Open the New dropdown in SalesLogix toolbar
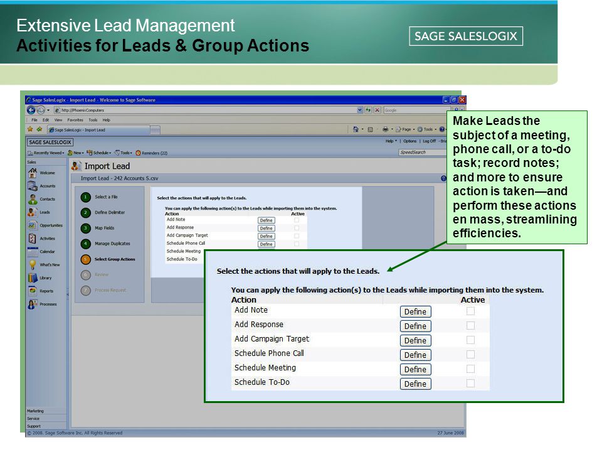 click(x=76, y=153)
